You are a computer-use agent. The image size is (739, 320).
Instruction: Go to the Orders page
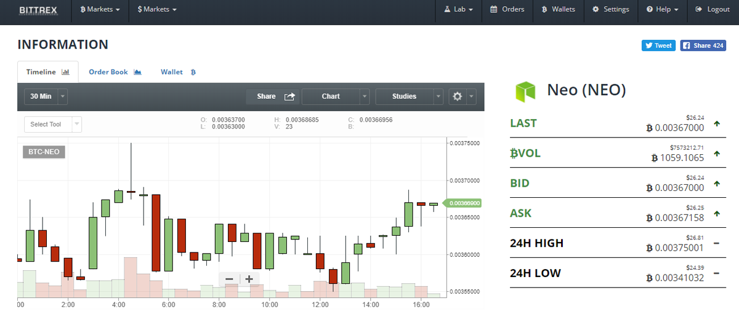(x=507, y=10)
